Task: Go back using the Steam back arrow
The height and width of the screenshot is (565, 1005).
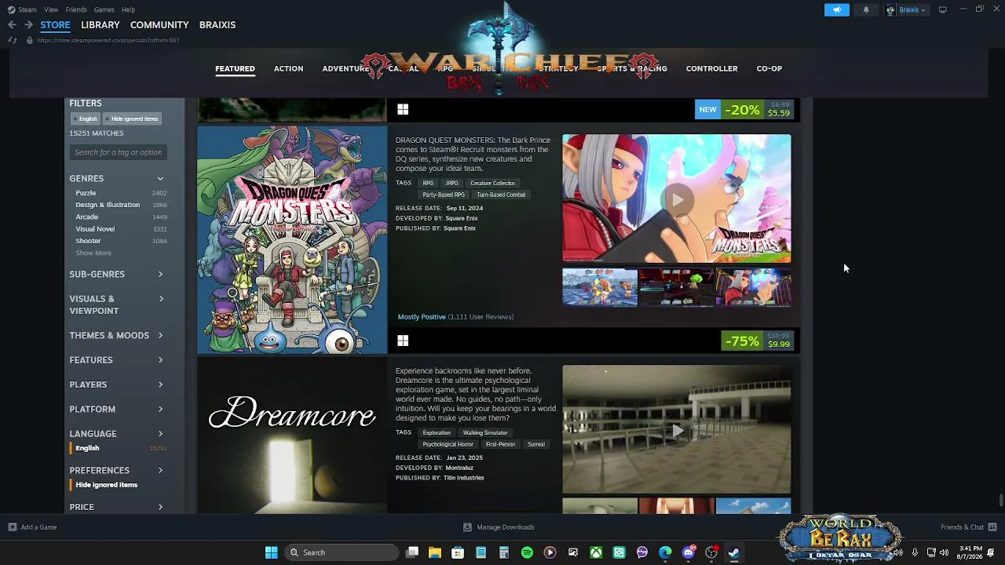Action: (x=12, y=25)
